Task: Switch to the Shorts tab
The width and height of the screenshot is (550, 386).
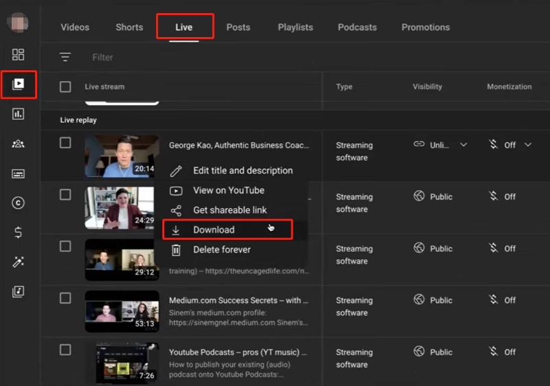Action: (x=129, y=27)
